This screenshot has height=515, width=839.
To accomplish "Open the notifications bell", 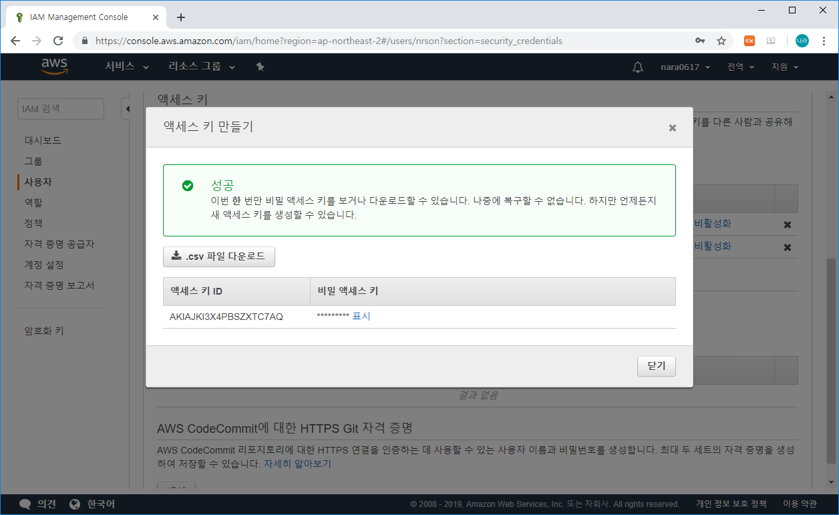I will pos(638,67).
